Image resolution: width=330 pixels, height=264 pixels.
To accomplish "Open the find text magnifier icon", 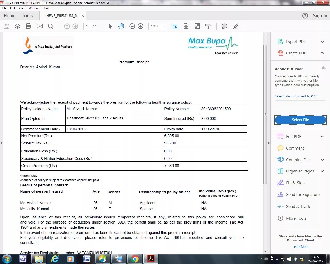I will point(51,26).
